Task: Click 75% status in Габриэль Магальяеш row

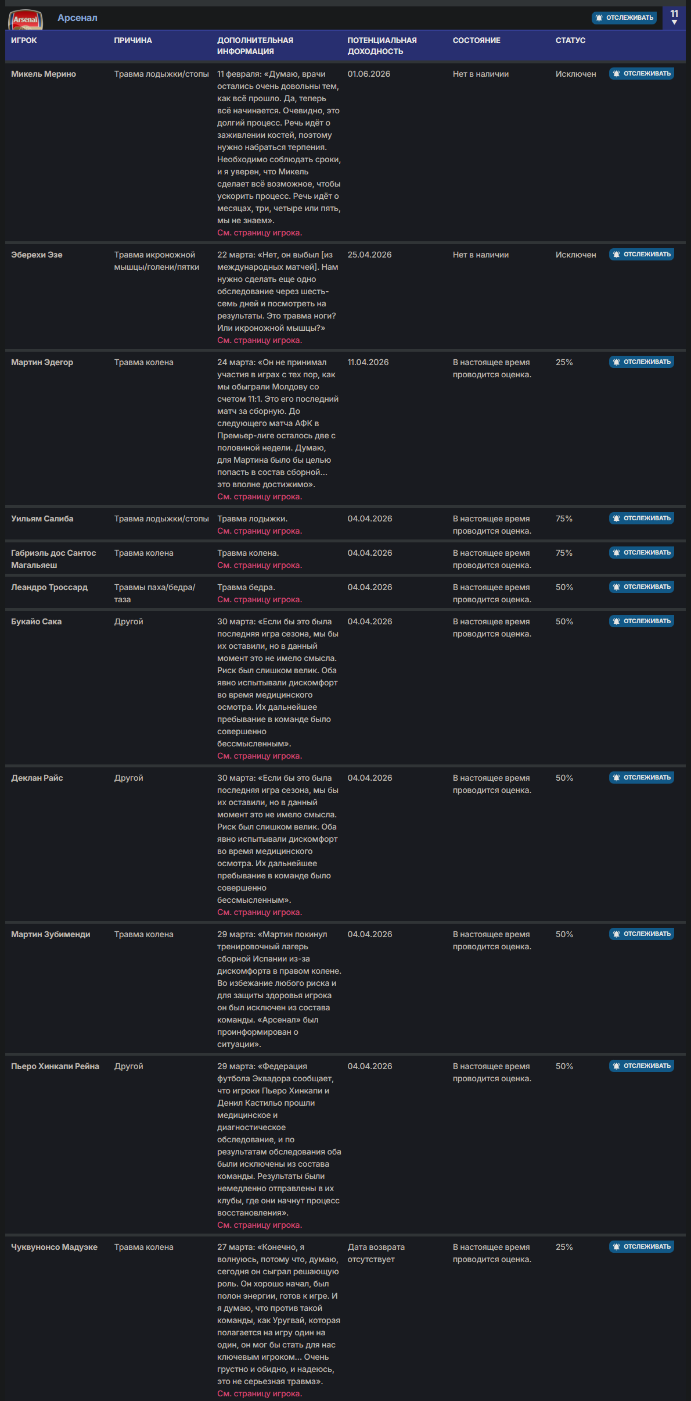Action: 564,553
